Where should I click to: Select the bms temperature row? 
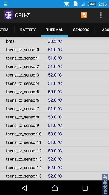pos(54,41)
